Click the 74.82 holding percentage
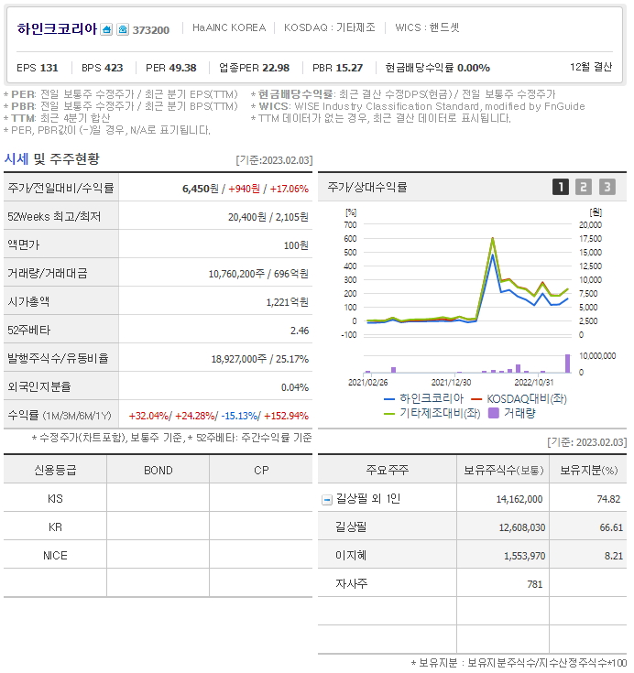 (x=608, y=499)
